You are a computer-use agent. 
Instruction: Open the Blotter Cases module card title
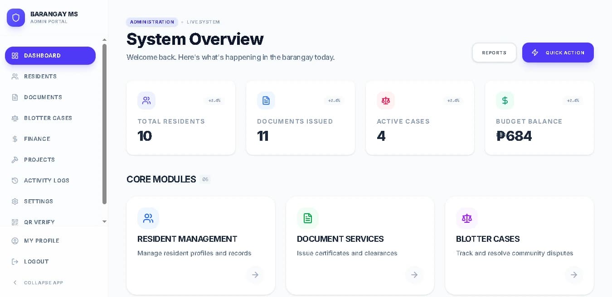[488, 239]
